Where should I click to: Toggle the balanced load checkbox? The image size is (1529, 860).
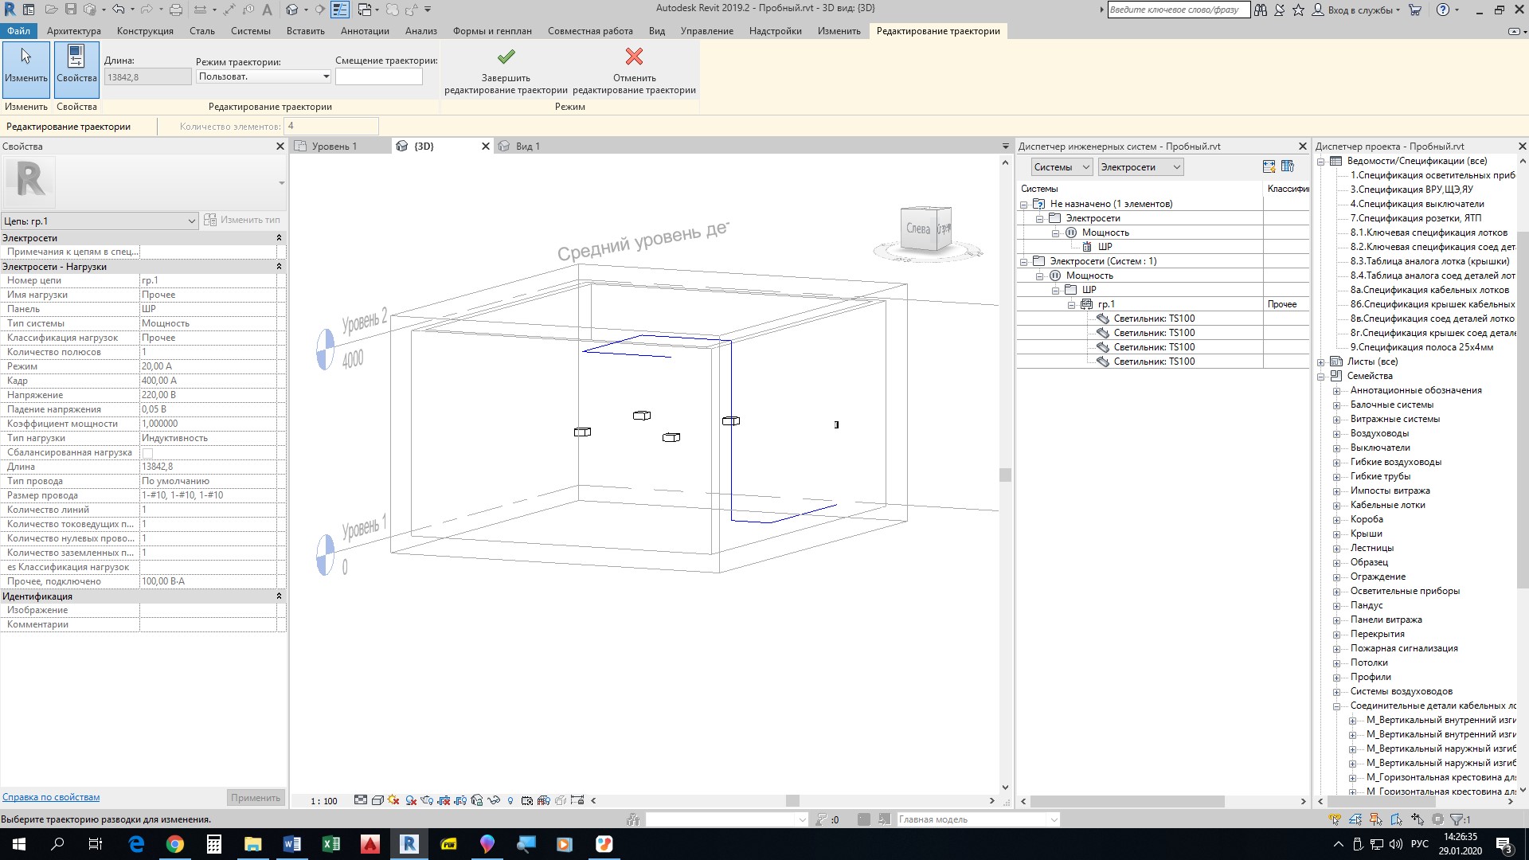coord(147,453)
